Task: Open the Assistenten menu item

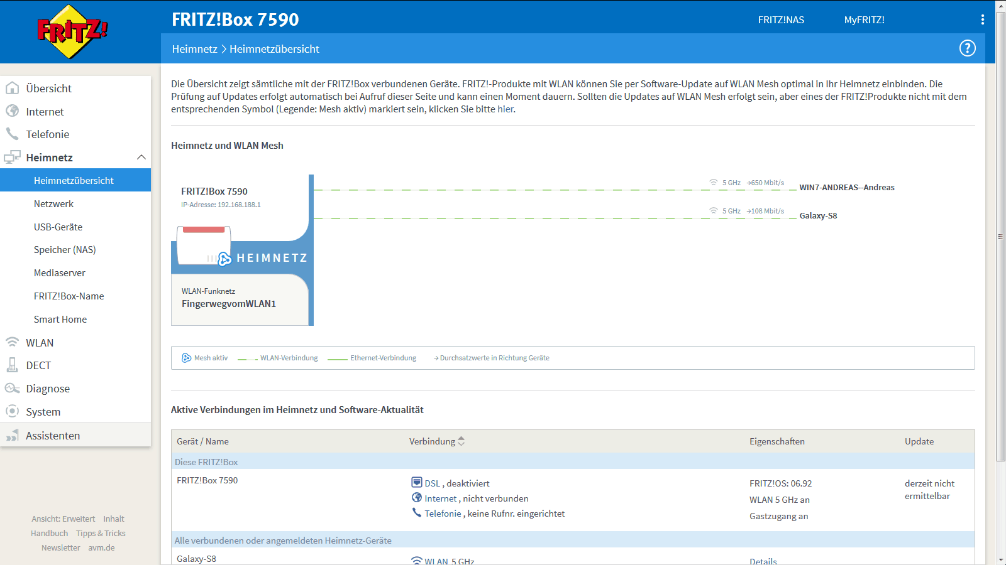Action: 53,436
